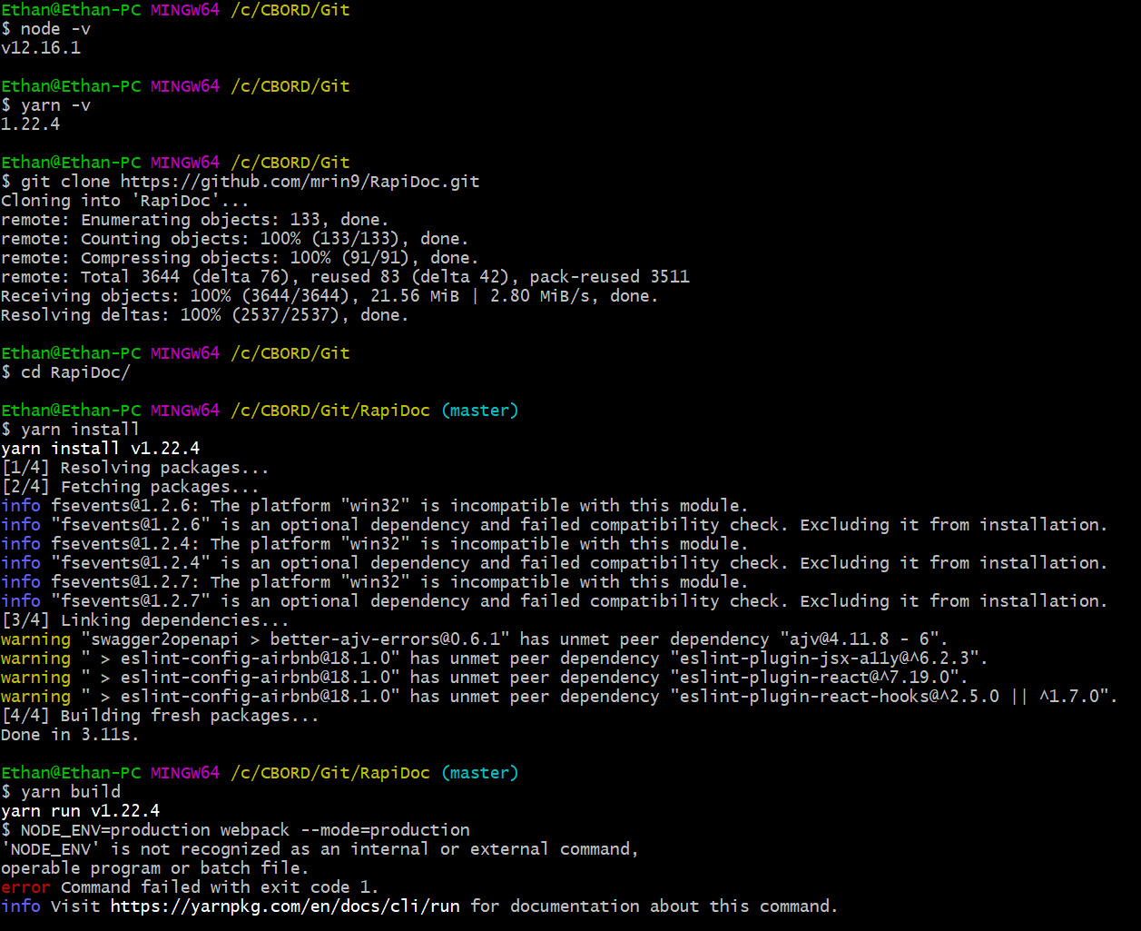Click the "fsevents@1.2.4" optional dependency line
The height and width of the screenshot is (931, 1141).
555,563
